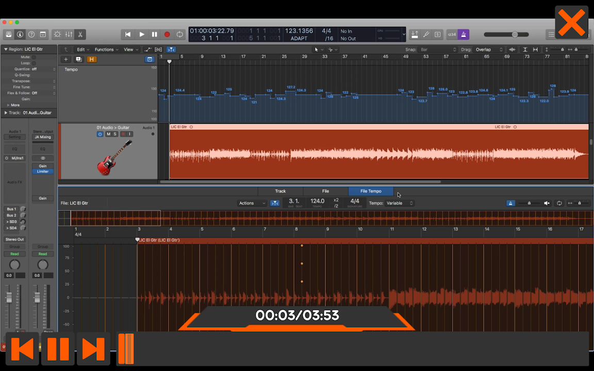Enable the Mute checkbox for region

tap(34, 57)
